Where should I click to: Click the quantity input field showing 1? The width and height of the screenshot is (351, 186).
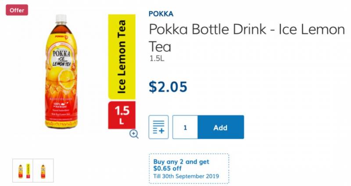(185, 127)
